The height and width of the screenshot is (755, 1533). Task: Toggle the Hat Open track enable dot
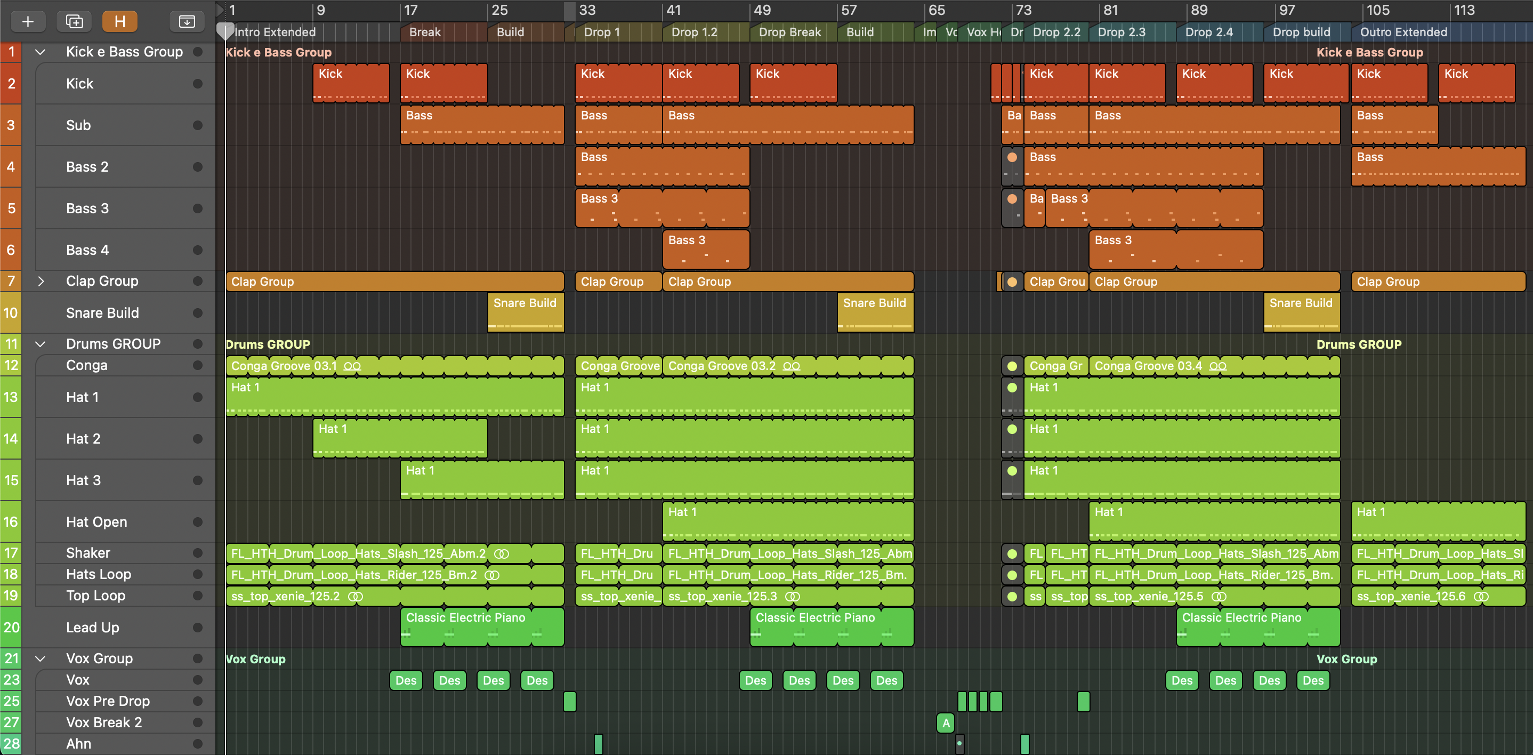pyautogui.click(x=198, y=522)
